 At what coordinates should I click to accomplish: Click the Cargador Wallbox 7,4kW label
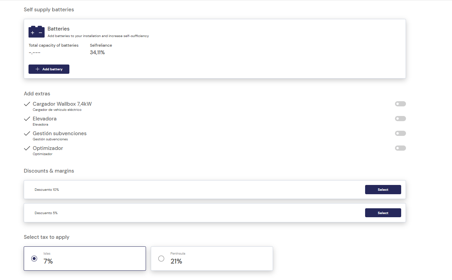coord(62,104)
